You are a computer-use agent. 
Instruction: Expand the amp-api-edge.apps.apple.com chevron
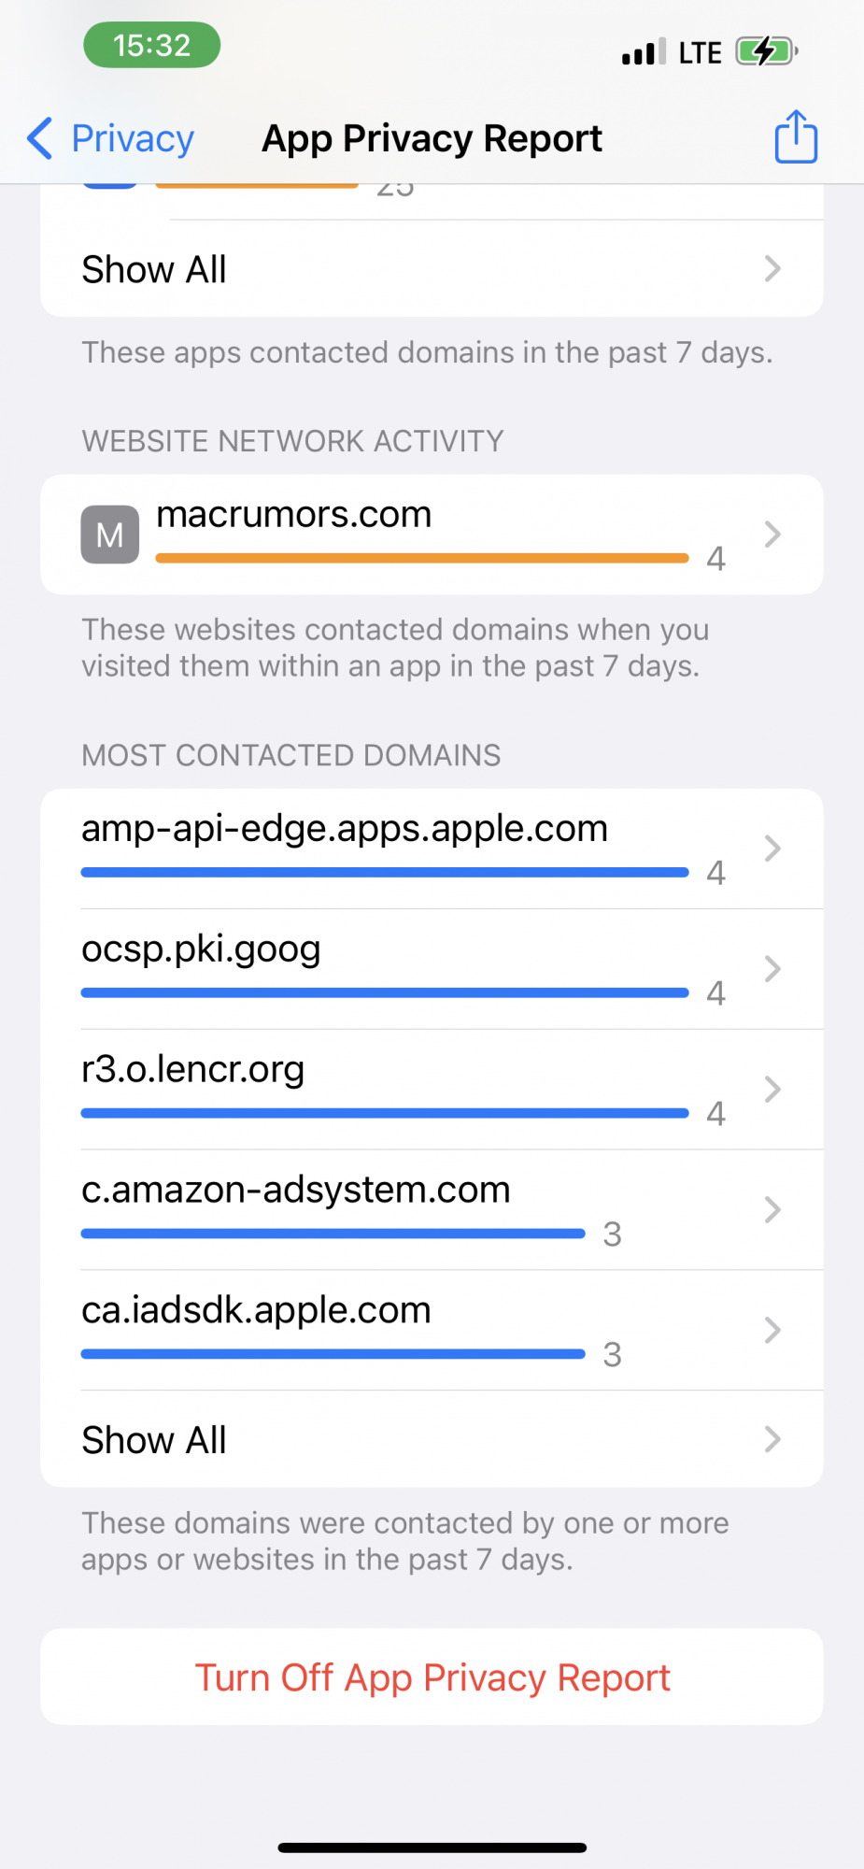pos(772,849)
